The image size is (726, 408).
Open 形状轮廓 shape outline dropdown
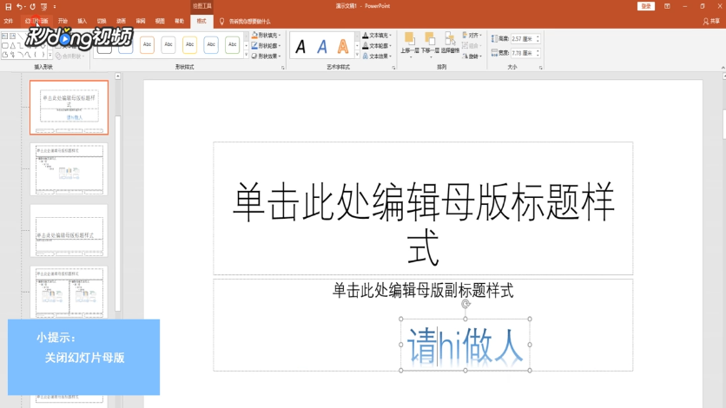pos(267,46)
